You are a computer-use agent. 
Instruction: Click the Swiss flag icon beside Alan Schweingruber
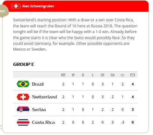point(16,6)
